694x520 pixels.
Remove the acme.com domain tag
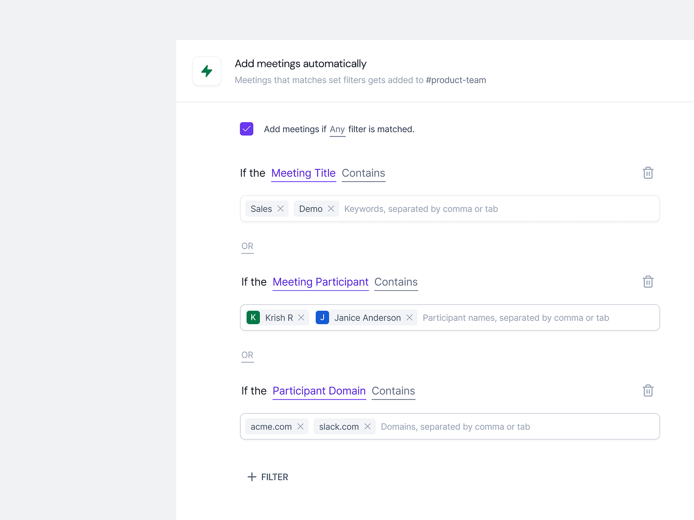click(x=301, y=426)
